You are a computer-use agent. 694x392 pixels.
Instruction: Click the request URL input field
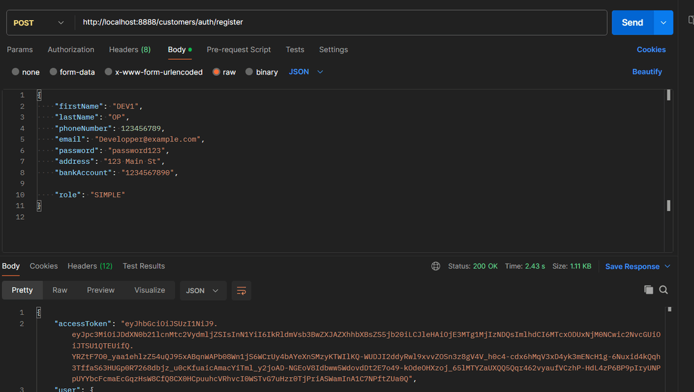[341, 22]
